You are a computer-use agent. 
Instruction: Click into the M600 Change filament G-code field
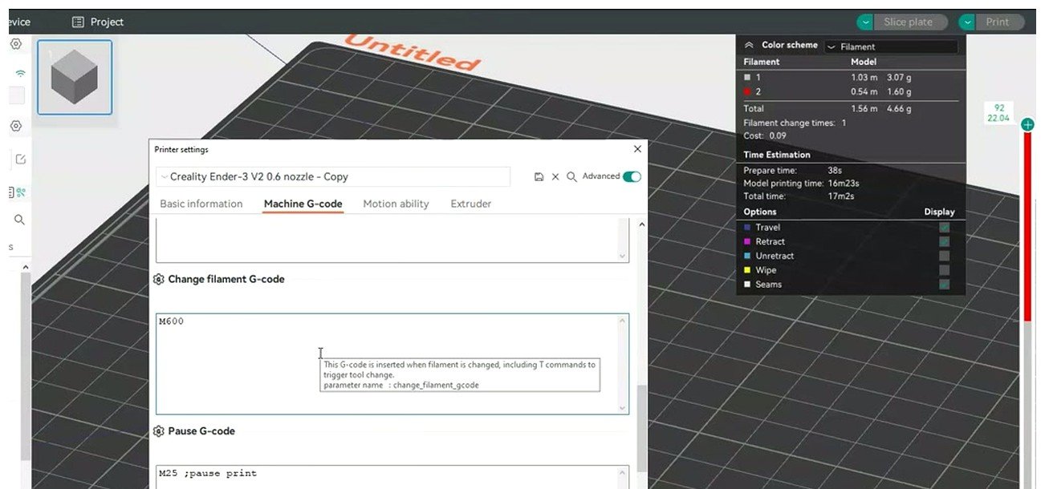coord(392,364)
